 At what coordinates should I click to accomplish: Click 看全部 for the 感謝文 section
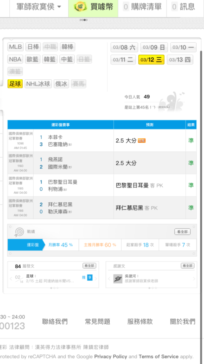188,266
